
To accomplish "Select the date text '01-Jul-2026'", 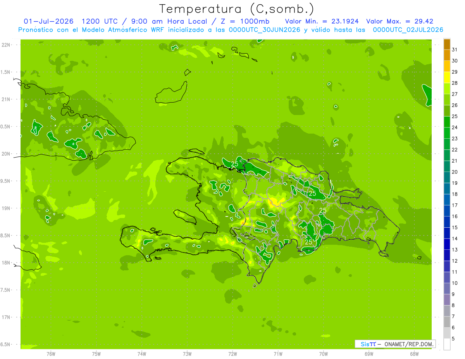I will pyautogui.click(x=49, y=21).
